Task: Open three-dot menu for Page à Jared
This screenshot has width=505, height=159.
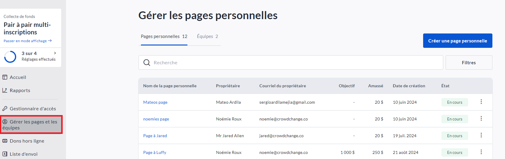Action: click(481, 135)
